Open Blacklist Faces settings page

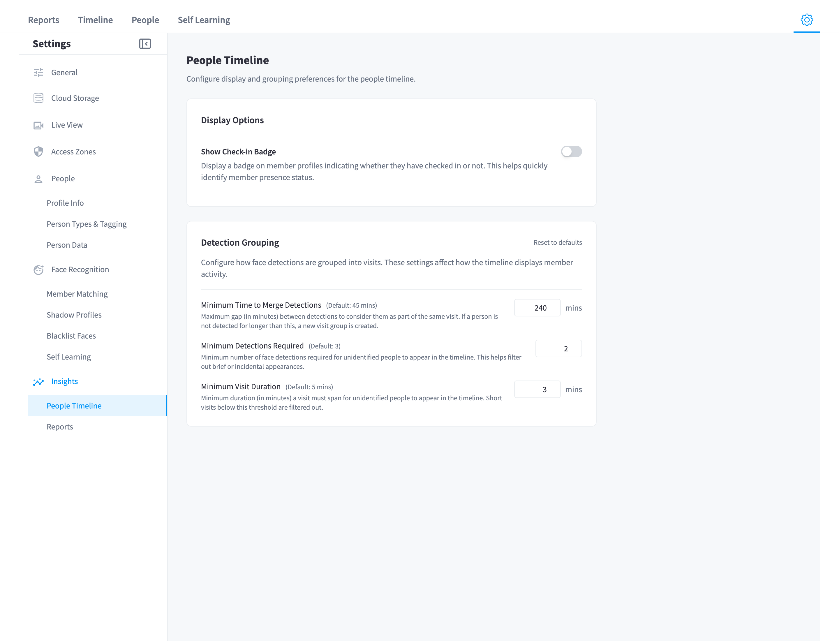[x=71, y=336]
